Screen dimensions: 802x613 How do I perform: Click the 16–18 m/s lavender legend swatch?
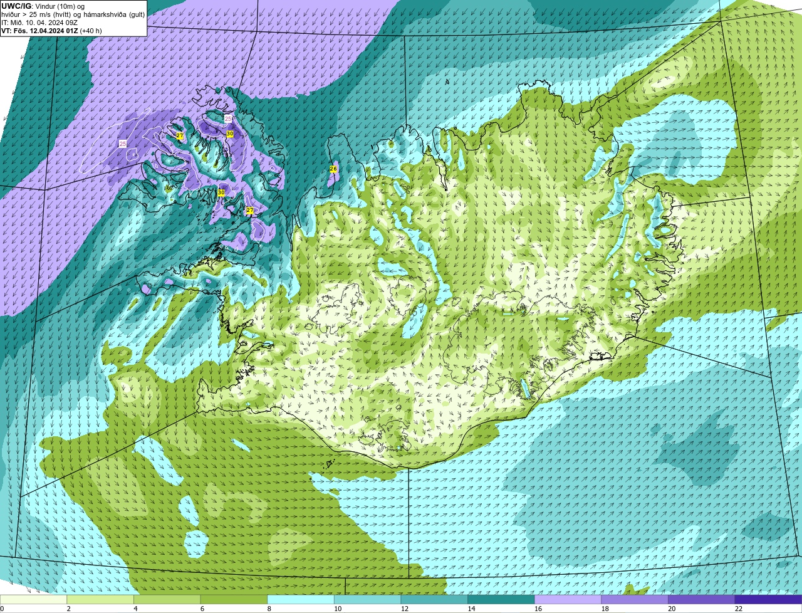(568, 599)
